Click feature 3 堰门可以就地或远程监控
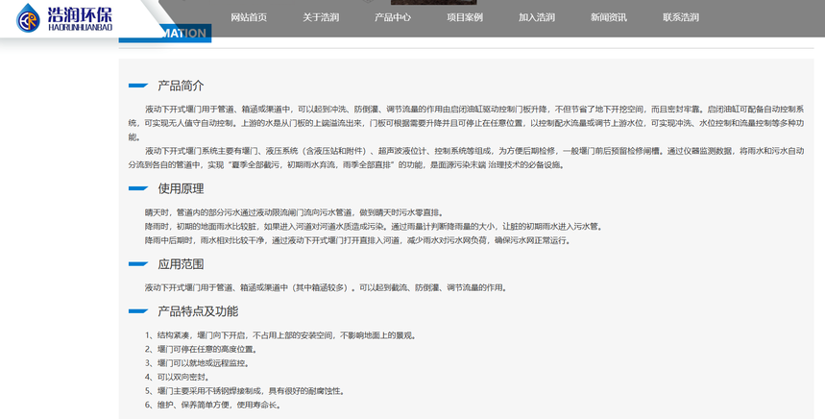The image size is (825, 419). point(197,363)
